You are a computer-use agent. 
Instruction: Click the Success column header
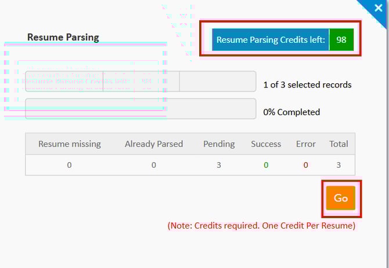(266, 144)
